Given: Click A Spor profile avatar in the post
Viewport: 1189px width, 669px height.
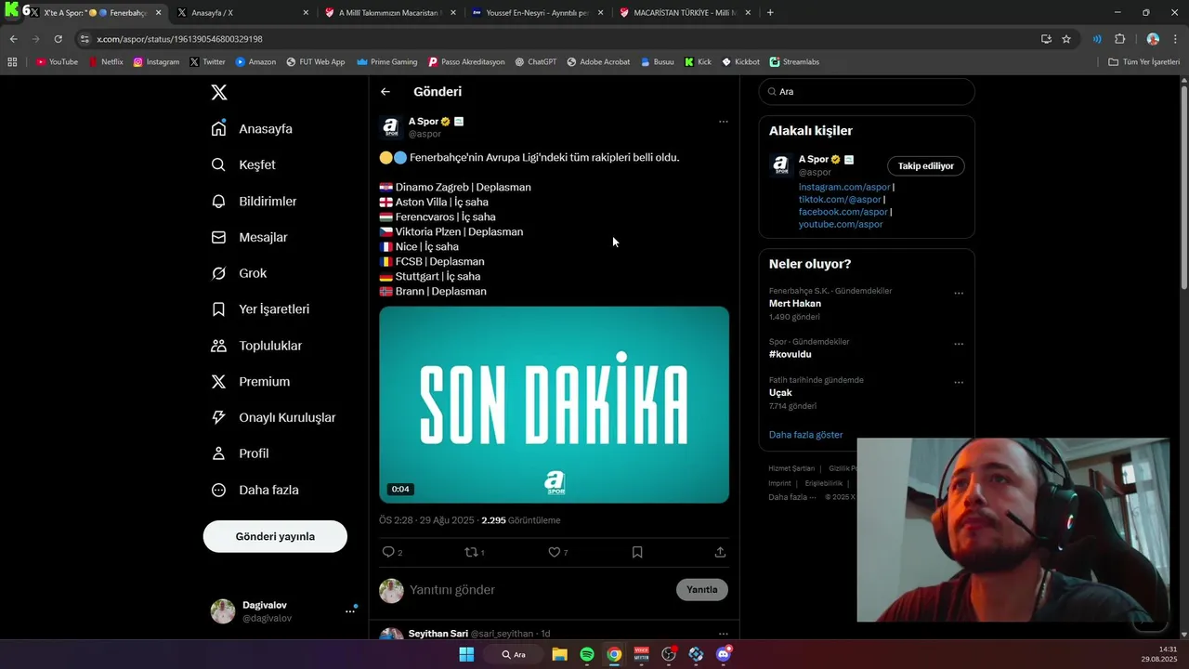Looking at the screenshot, I should [391, 127].
